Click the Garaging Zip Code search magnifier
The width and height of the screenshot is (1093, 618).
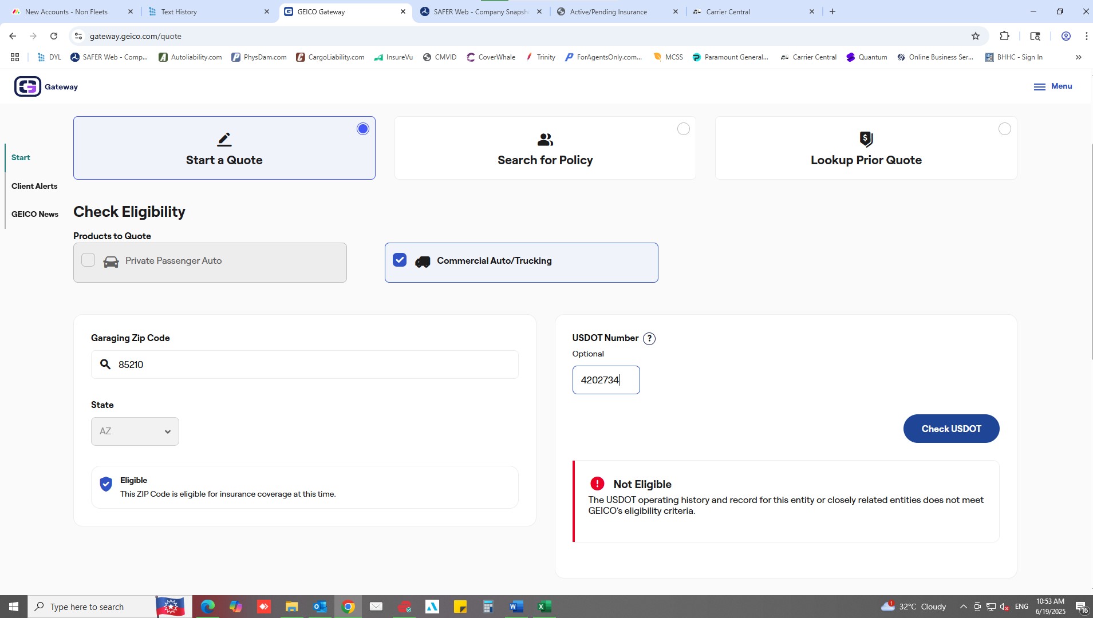point(105,365)
